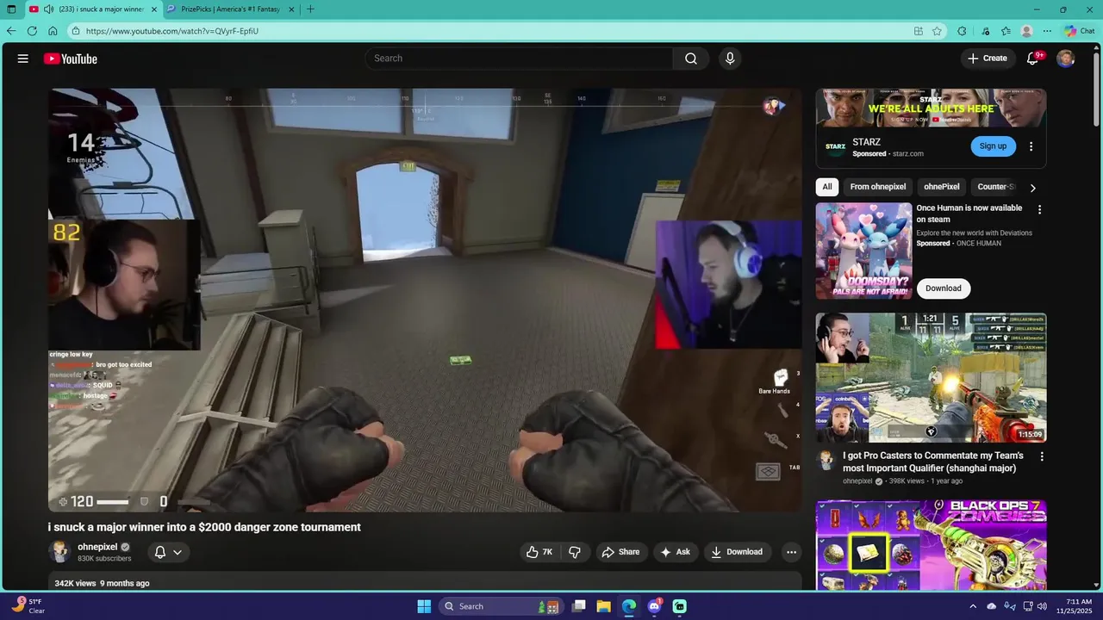The width and height of the screenshot is (1103, 620).
Task: Open Windows Start menu
Action: click(424, 606)
